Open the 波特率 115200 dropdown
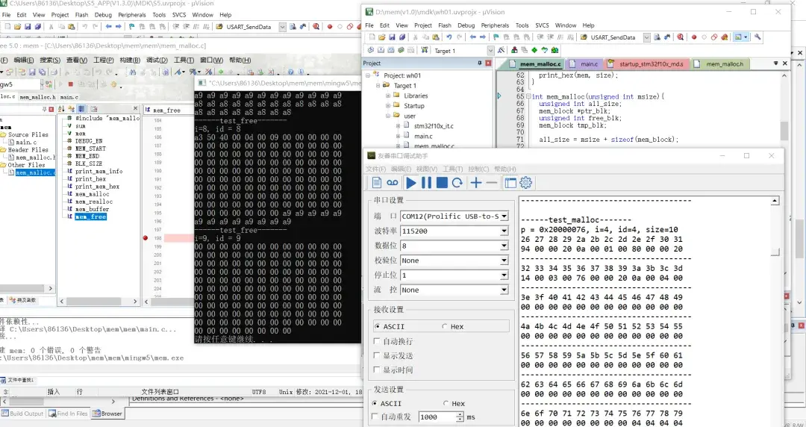 pyautogui.click(x=504, y=231)
